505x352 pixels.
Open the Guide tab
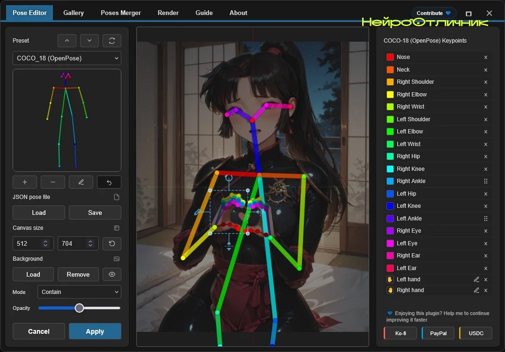(204, 13)
